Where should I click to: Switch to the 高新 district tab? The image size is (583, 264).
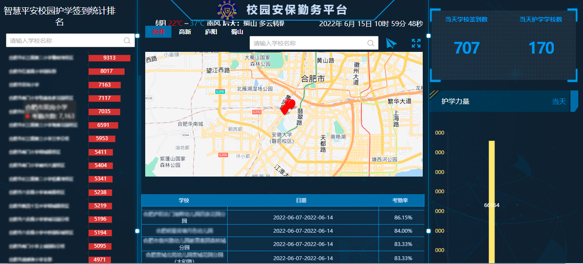pos(185,32)
